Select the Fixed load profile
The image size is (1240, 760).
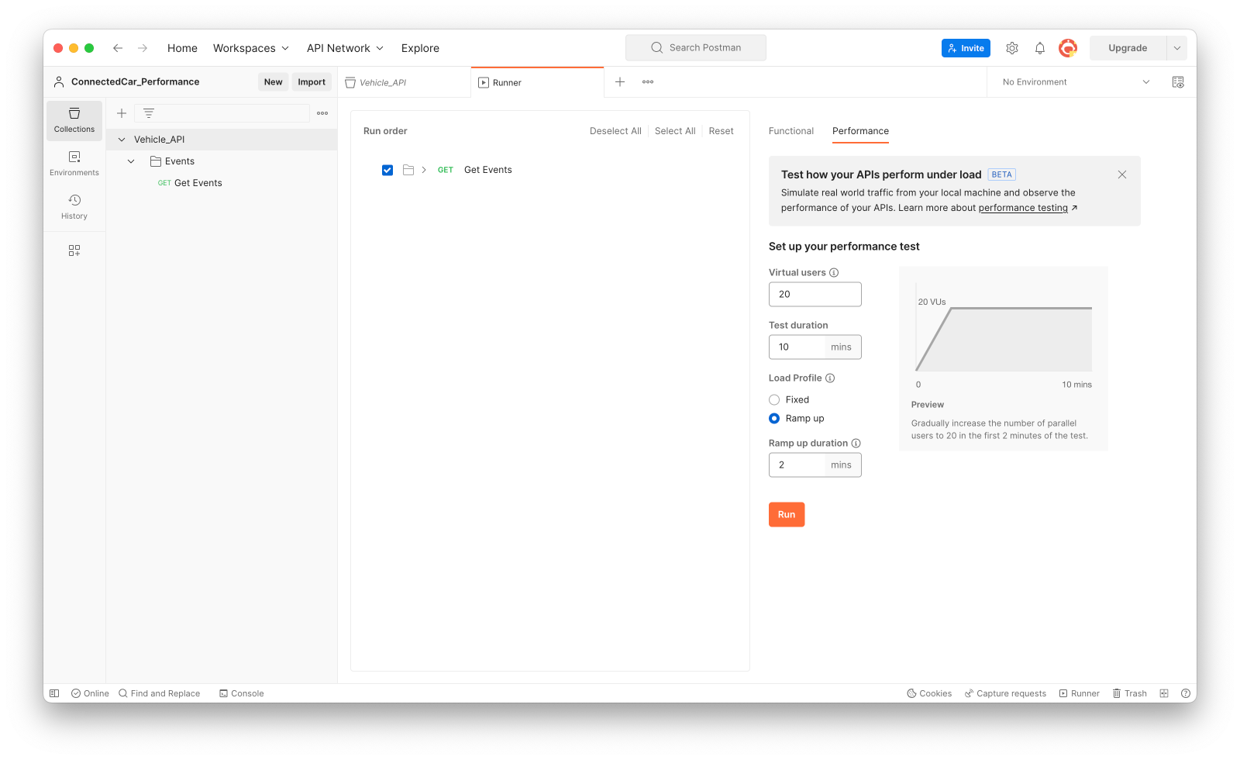click(774, 400)
